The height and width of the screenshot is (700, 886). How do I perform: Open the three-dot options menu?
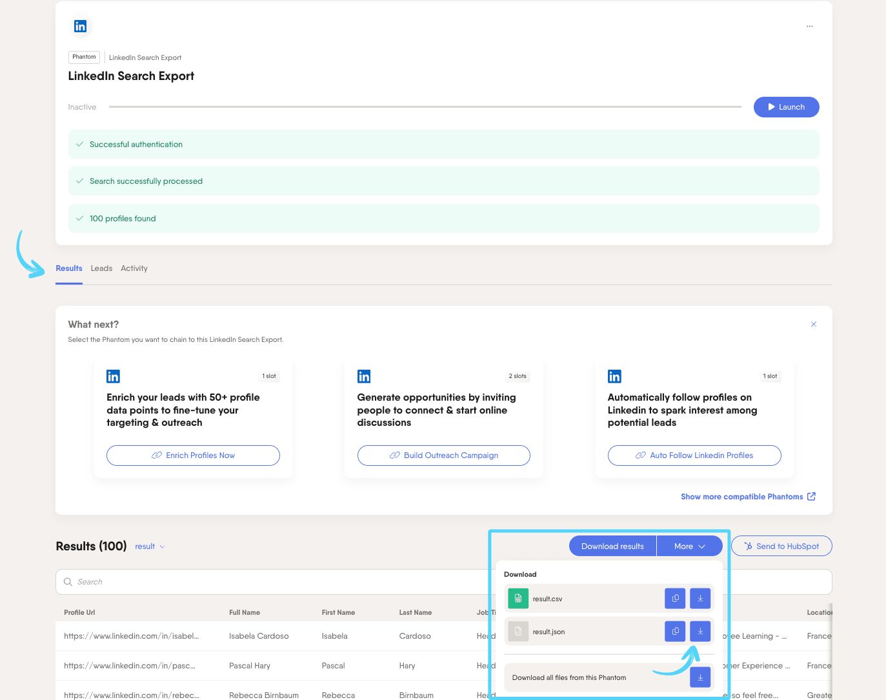[810, 26]
